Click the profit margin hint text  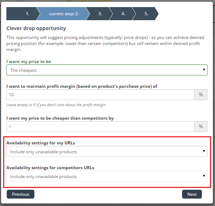coord(56,105)
